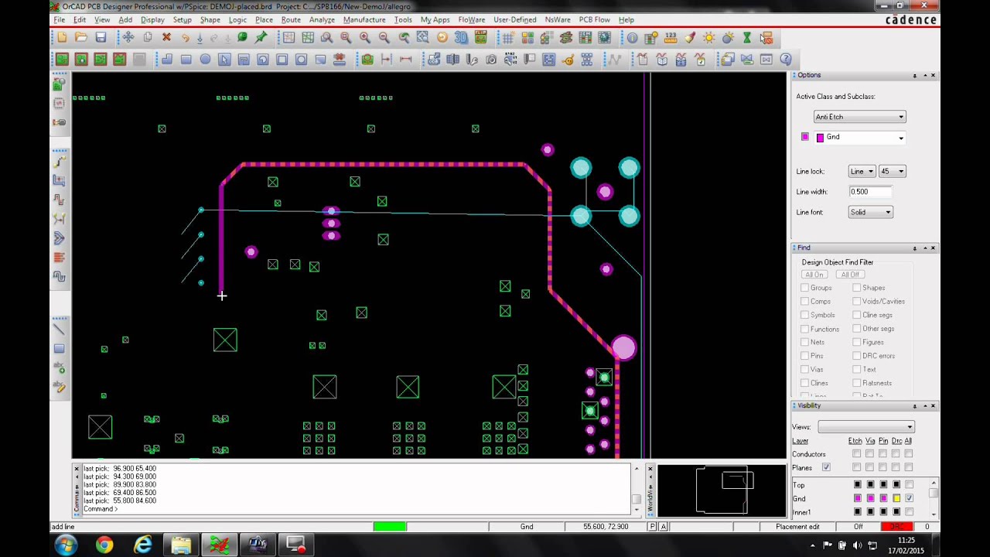Select the Shape Add Rectangle icon
990x557 pixels.
[186, 59]
